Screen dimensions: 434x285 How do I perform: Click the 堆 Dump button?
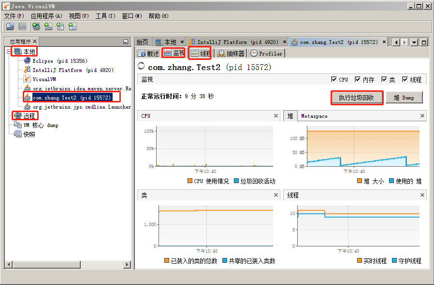click(x=404, y=98)
